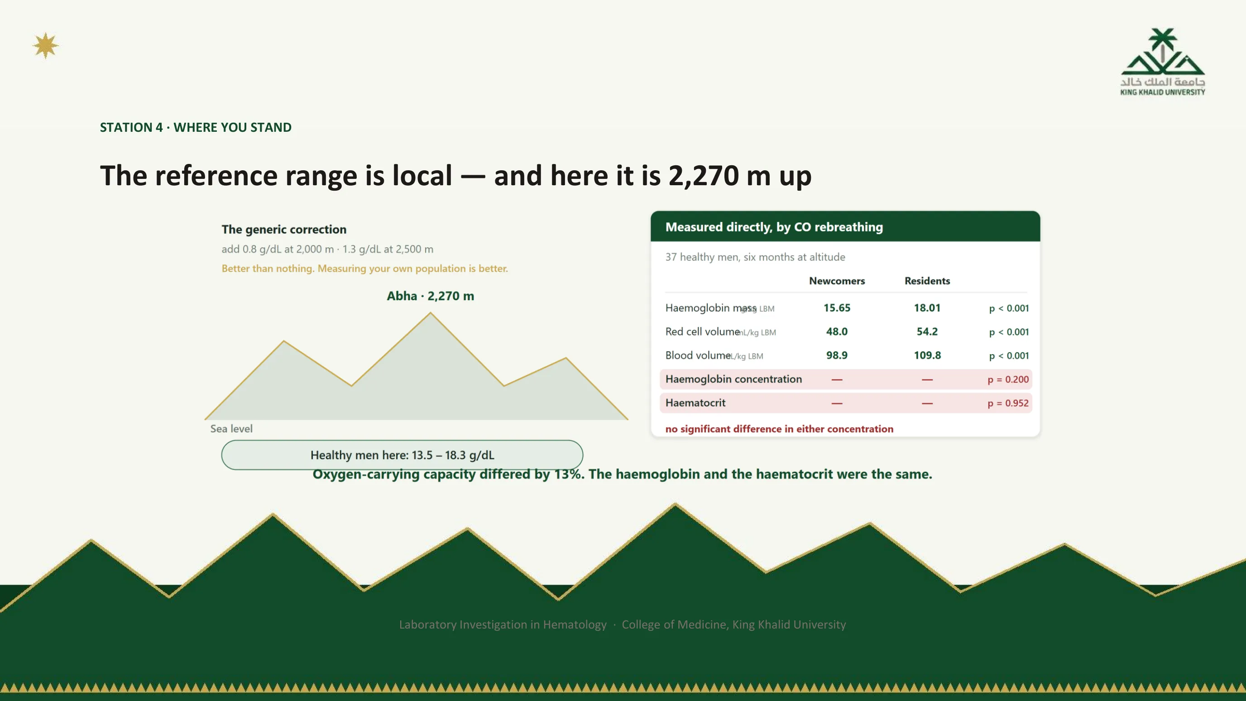The image size is (1246, 701).
Task: Select the value 109.8
Action: (927, 355)
